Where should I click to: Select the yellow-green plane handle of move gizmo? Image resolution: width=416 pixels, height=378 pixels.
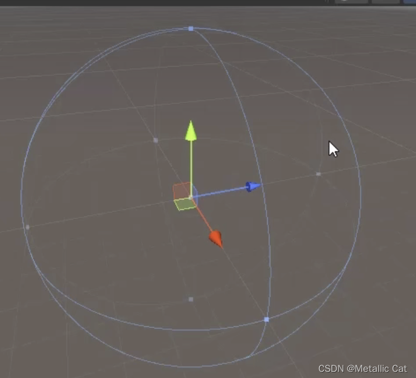point(185,204)
